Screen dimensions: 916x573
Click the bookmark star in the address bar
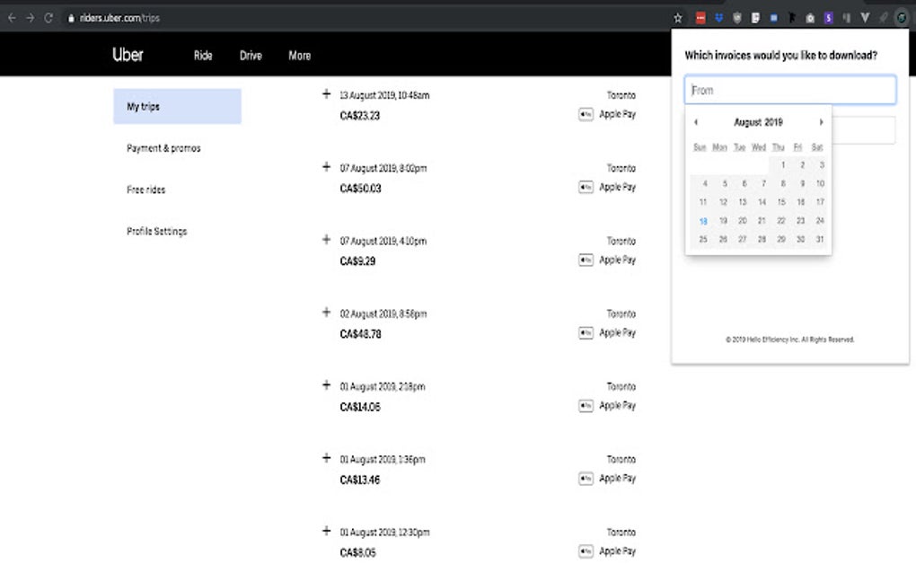click(678, 17)
